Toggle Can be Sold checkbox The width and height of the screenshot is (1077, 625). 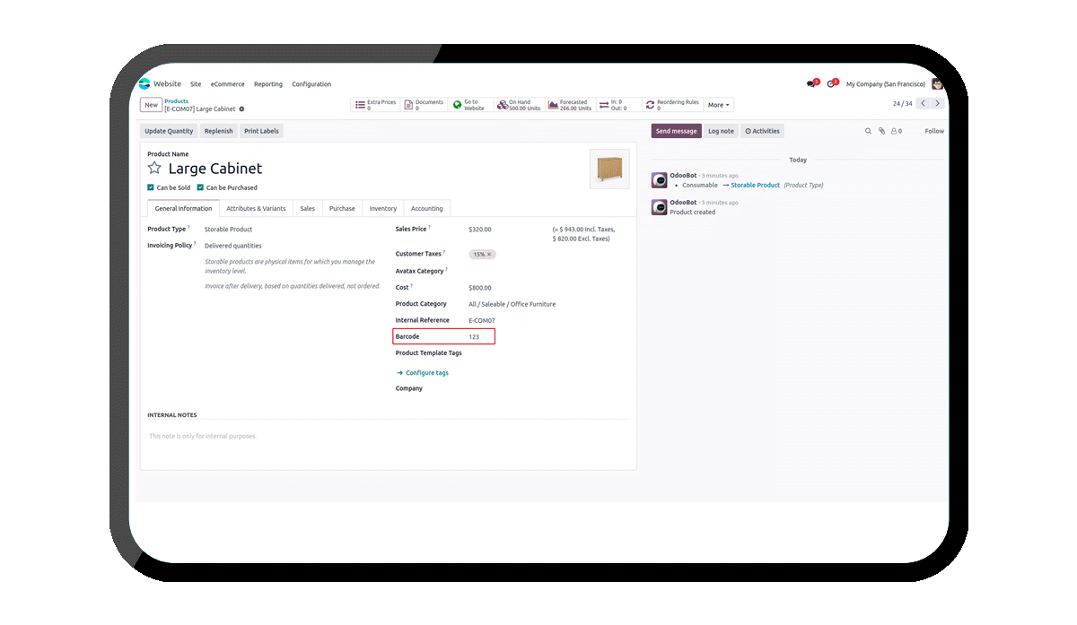pos(151,187)
